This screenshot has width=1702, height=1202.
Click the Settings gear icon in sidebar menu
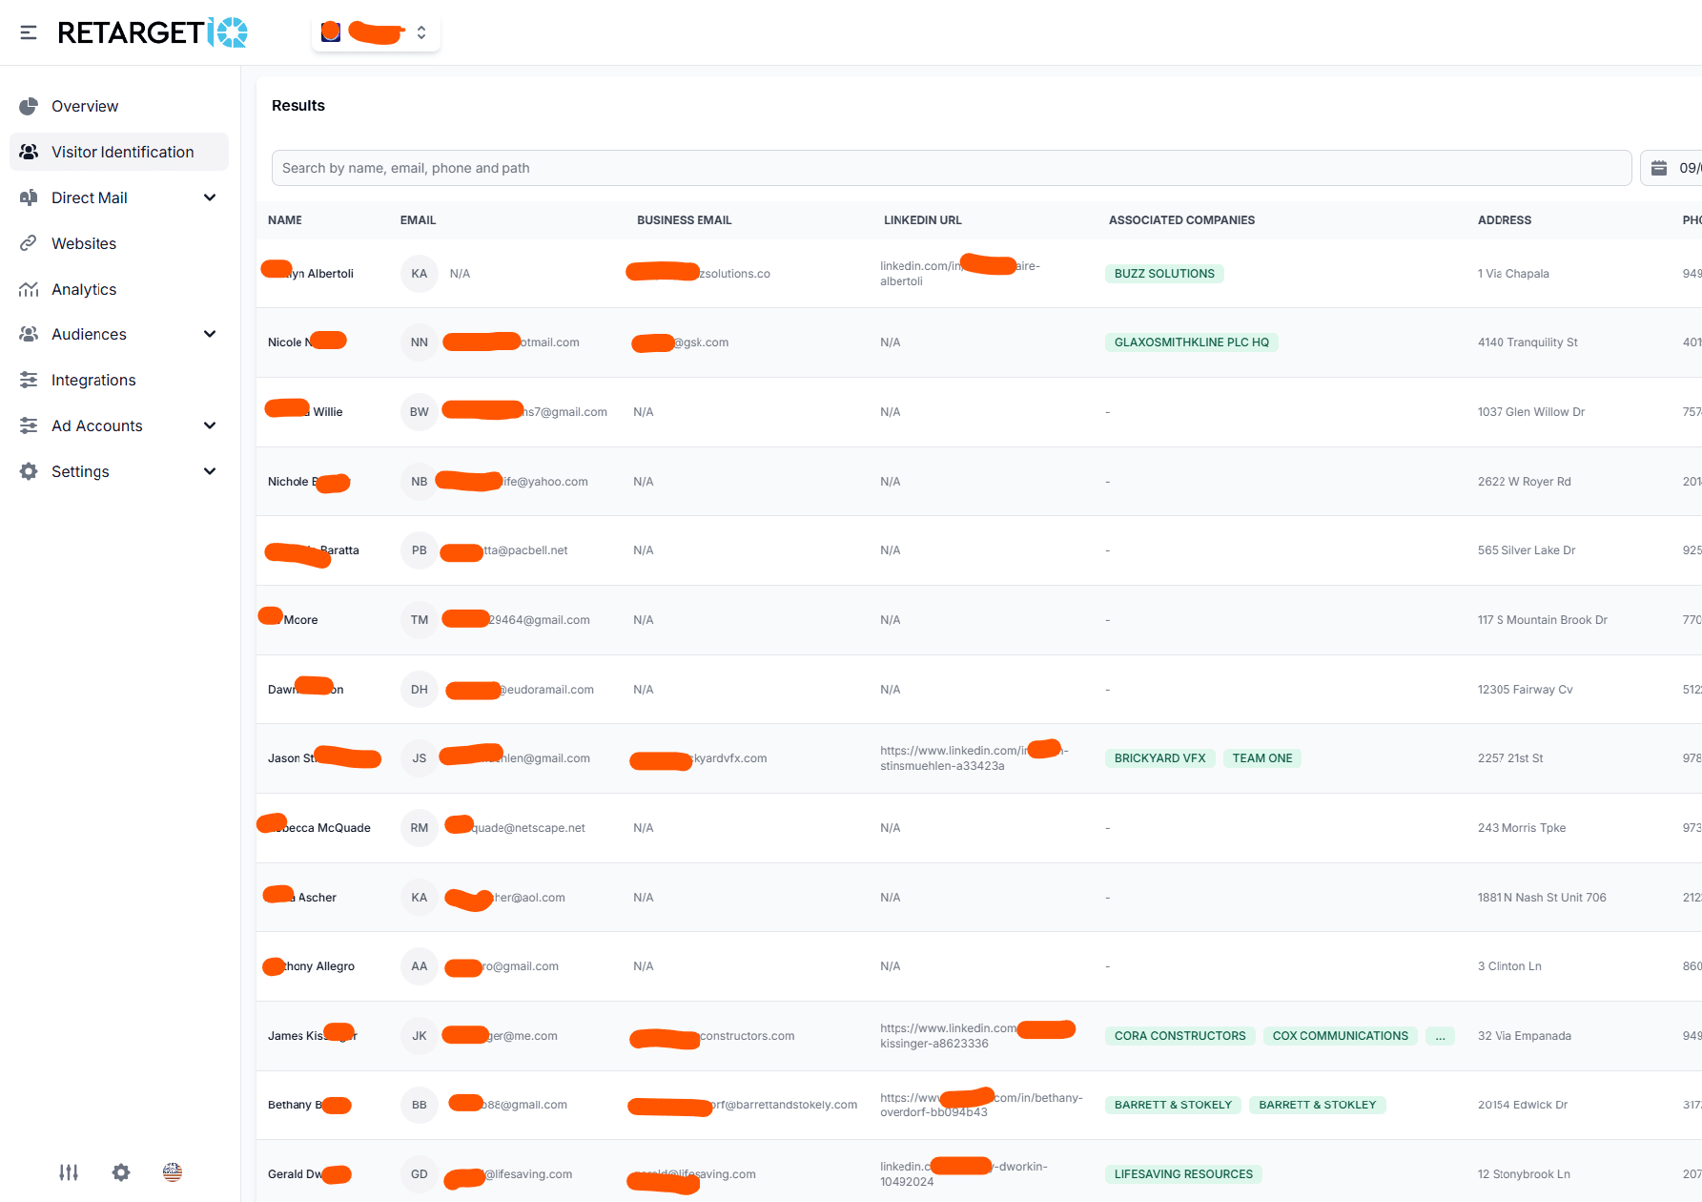(x=29, y=471)
